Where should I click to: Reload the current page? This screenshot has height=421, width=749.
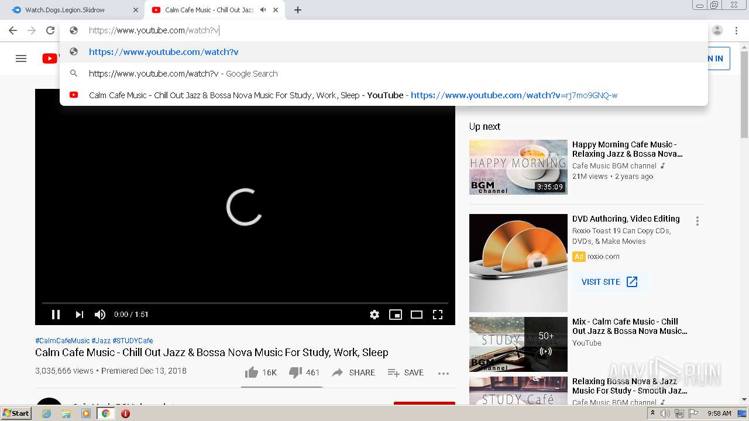(x=50, y=30)
